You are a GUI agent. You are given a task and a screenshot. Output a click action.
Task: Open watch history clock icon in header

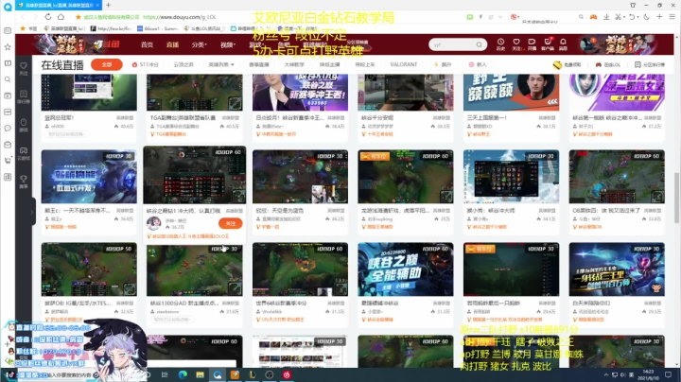coord(500,43)
